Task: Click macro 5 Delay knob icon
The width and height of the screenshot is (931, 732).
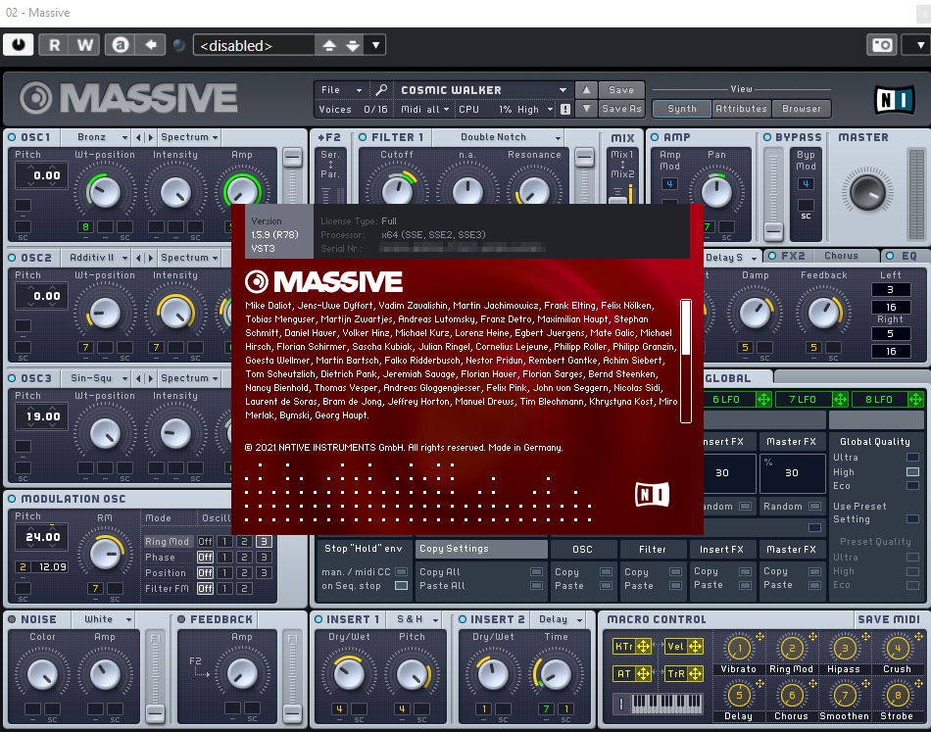Action: 739,695
